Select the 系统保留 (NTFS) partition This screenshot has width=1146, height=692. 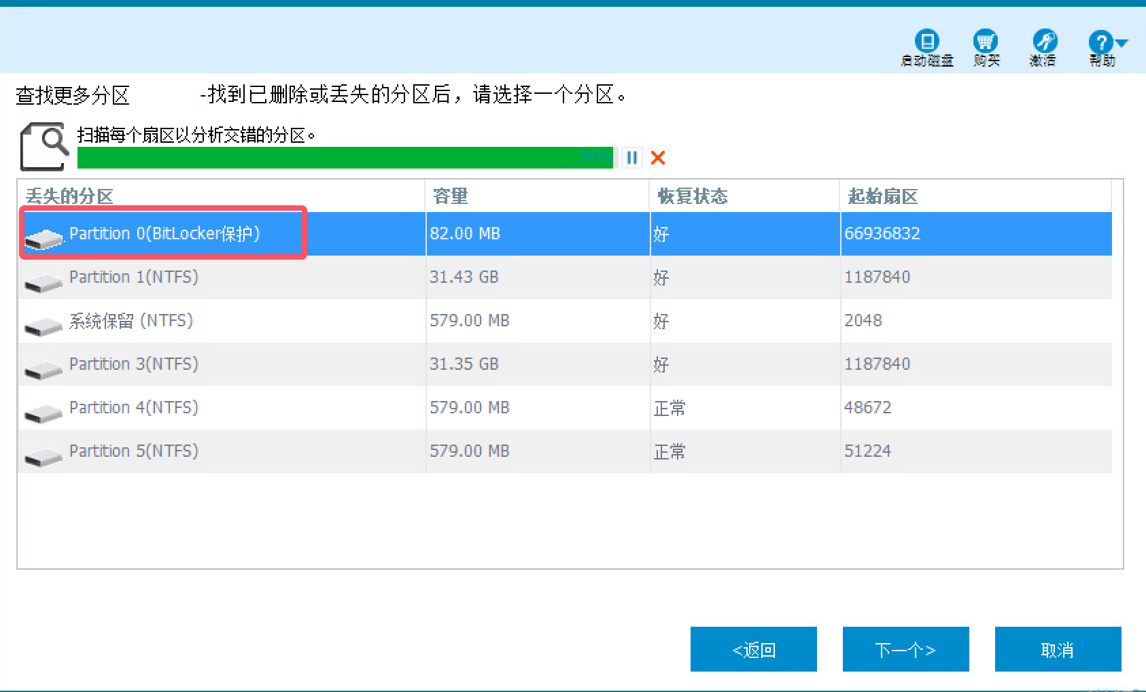131,321
